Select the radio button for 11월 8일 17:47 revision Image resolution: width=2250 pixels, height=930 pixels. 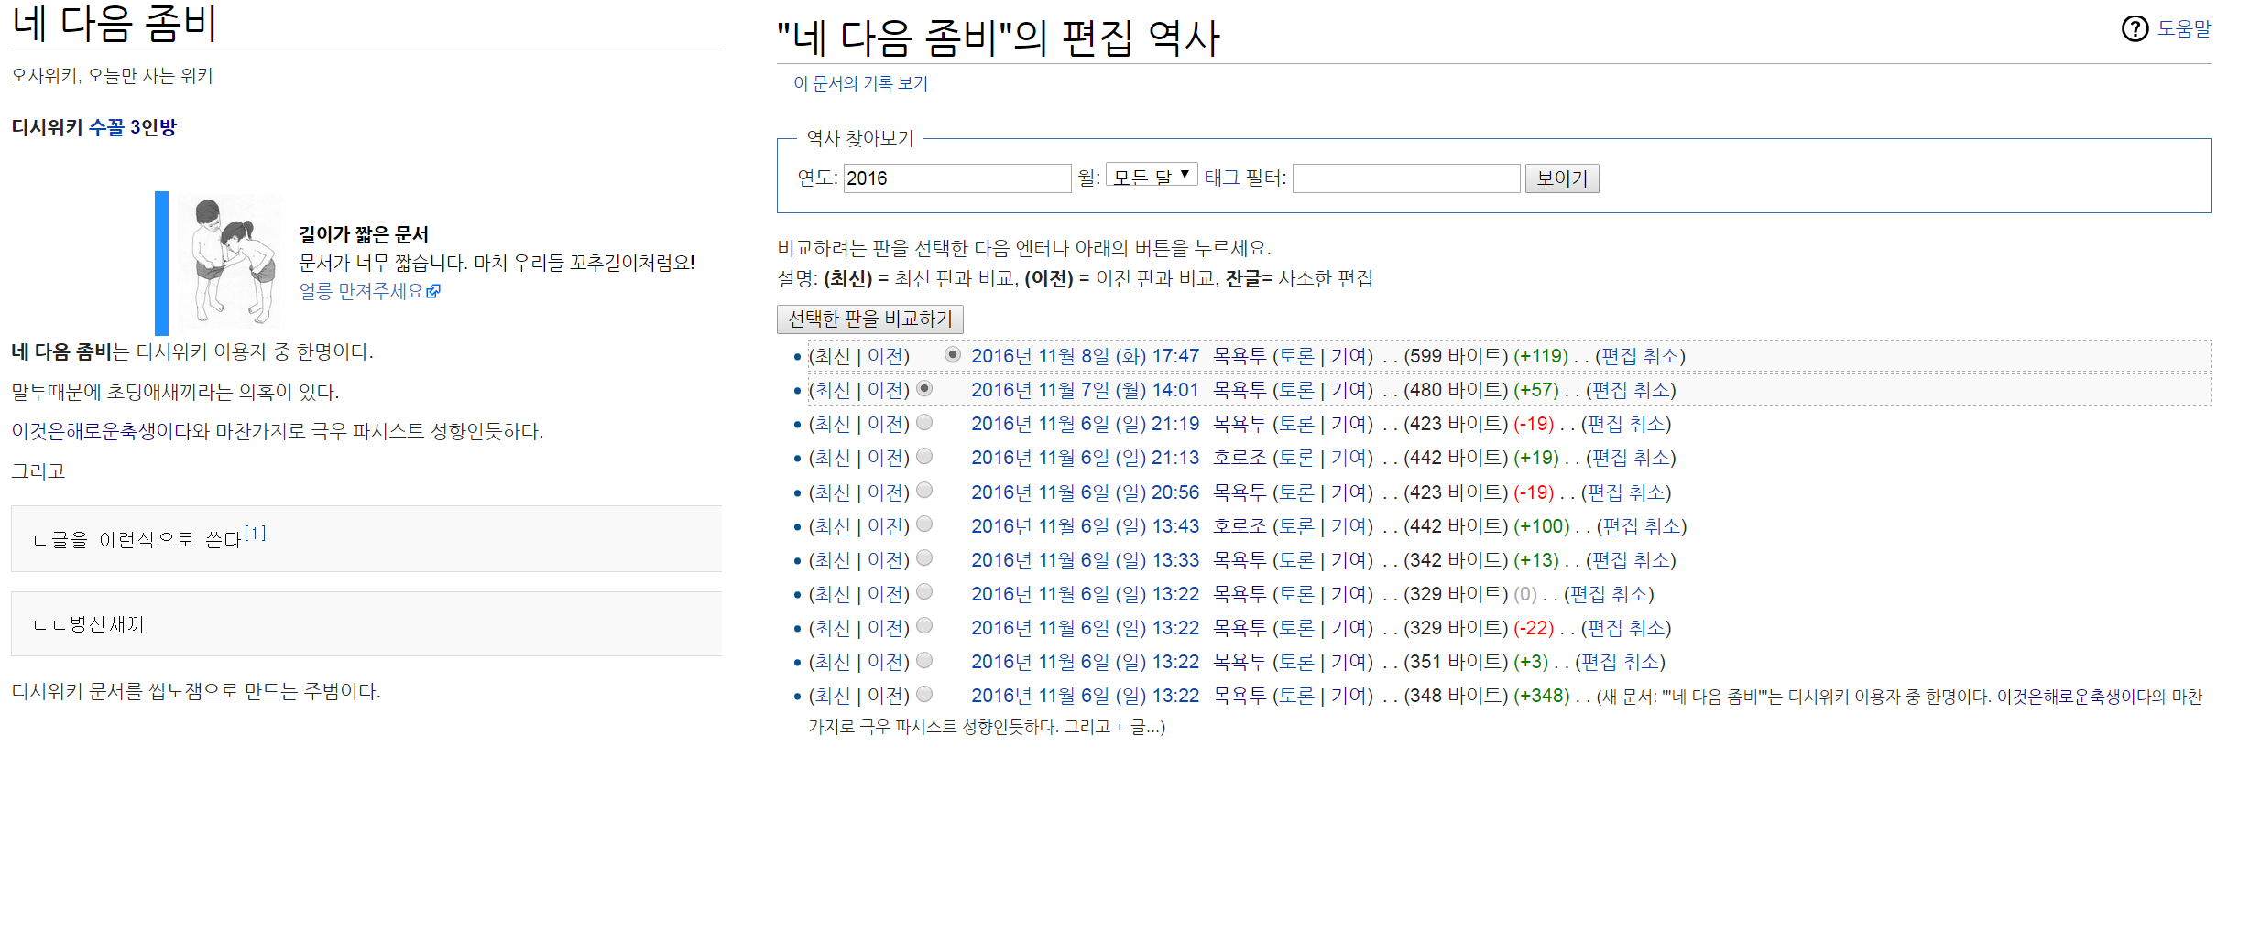pyautogui.click(x=953, y=355)
